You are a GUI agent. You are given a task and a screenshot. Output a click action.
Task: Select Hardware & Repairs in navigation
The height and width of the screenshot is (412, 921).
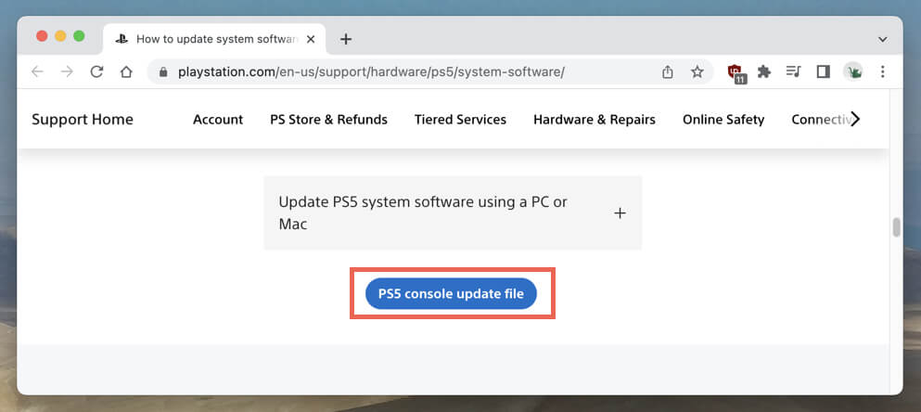pos(595,119)
